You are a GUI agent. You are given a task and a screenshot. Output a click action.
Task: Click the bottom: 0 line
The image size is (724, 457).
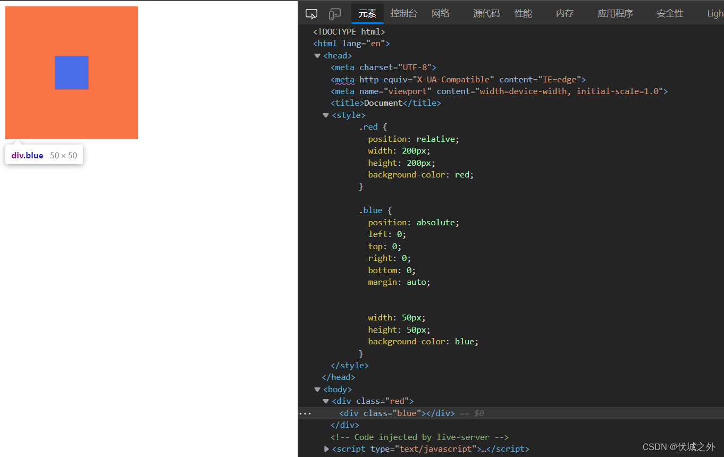pos(392,270)
